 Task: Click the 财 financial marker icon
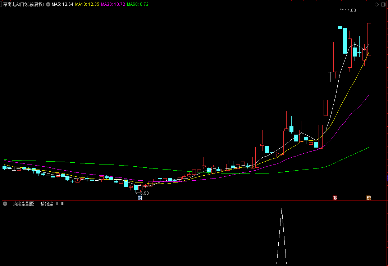pyautogui.click(x=140, y=198)
